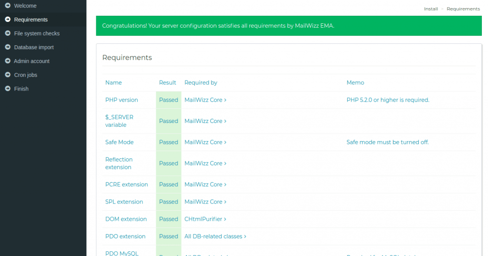
Task: Click Passed result for Safe Mode
Action: pos(168,142)
